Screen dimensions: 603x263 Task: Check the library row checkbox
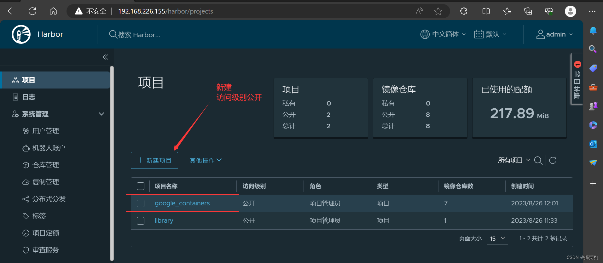[x=141, y=221]
